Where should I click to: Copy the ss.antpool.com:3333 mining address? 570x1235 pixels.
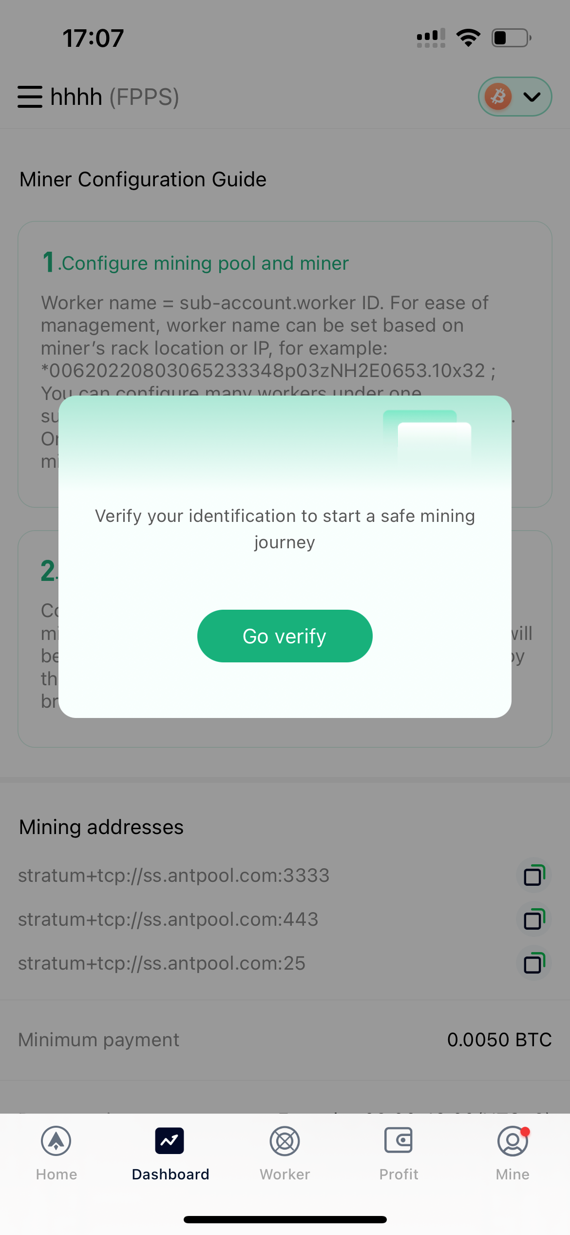tap(534, 875)
